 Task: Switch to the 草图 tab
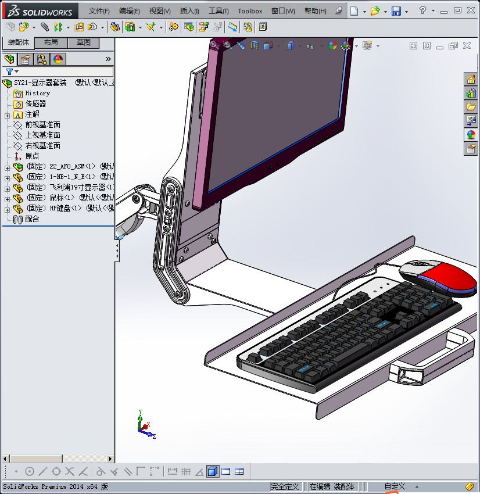click(84, 42)
